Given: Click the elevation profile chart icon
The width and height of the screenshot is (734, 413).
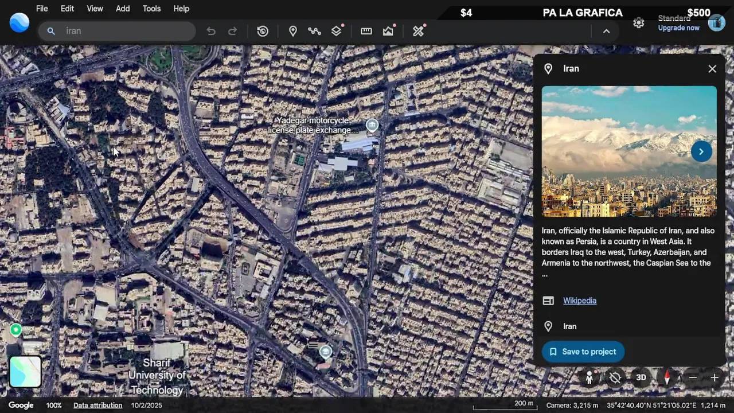Looking at the screenshot, I should (389, 31).
